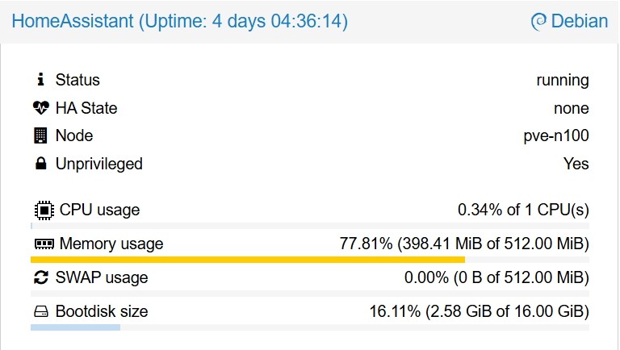The height and width of the screenshot is (350, 620).
Task: Click the 'running' status value
Action: [x=562, y=80]
